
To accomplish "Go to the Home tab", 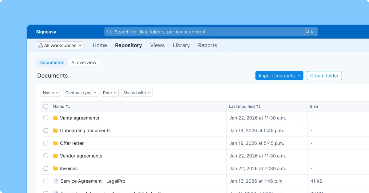I will (x=100, y=45).
